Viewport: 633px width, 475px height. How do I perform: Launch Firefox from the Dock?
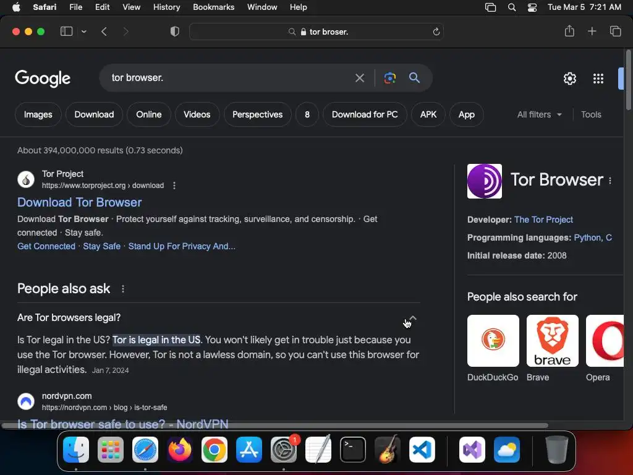180,449
